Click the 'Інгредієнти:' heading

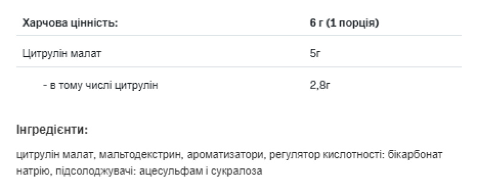(x=52, y=129)
